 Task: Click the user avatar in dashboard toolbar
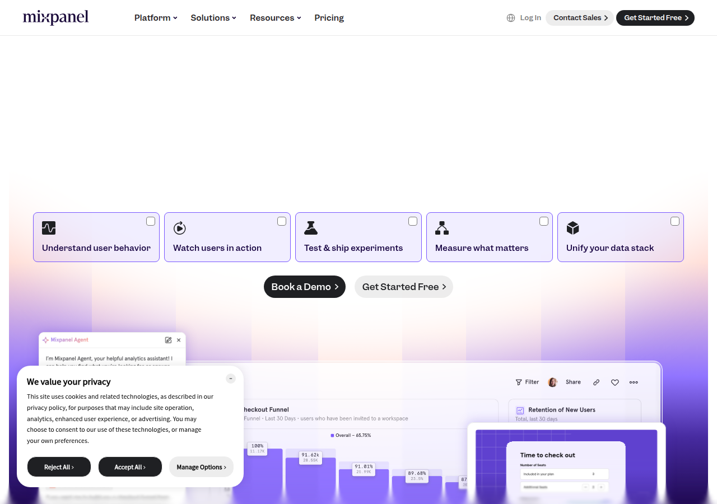click(553, 382)
